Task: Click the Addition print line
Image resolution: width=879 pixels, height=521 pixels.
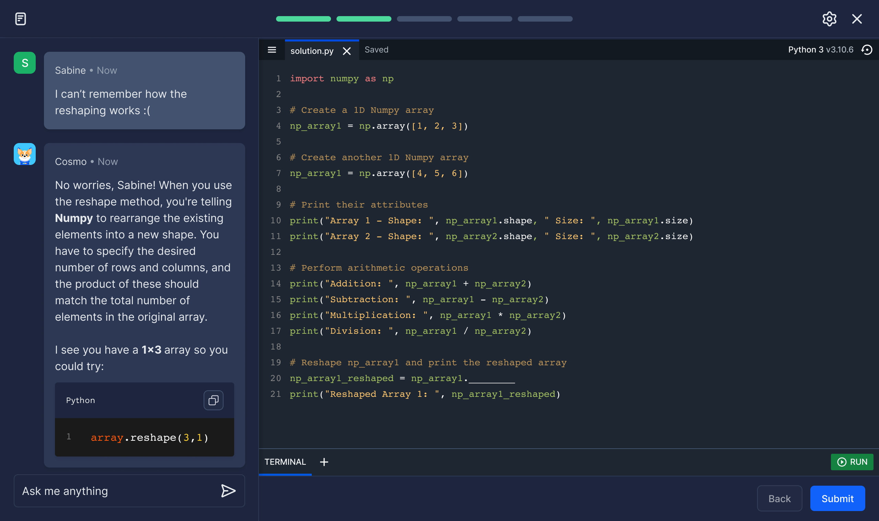Action: (x=411, y=284)
